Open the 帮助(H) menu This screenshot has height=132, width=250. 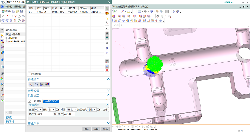144,7
